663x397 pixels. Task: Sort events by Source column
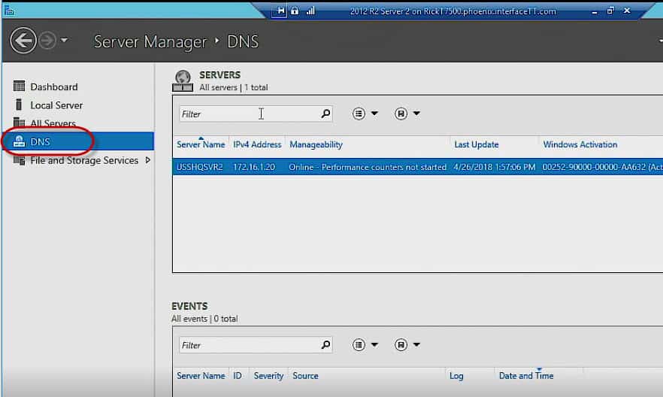pos(305,376)
